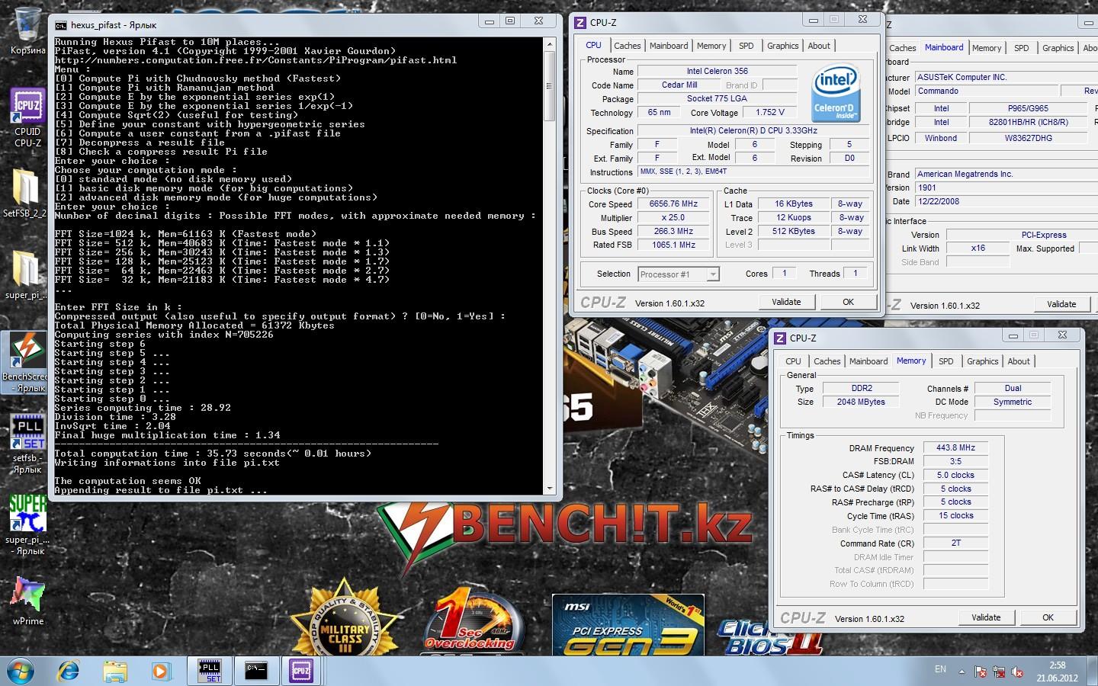Click OK in CPU-Z CPU window
Screen dimensions: 1098x686
click(848, 302)
